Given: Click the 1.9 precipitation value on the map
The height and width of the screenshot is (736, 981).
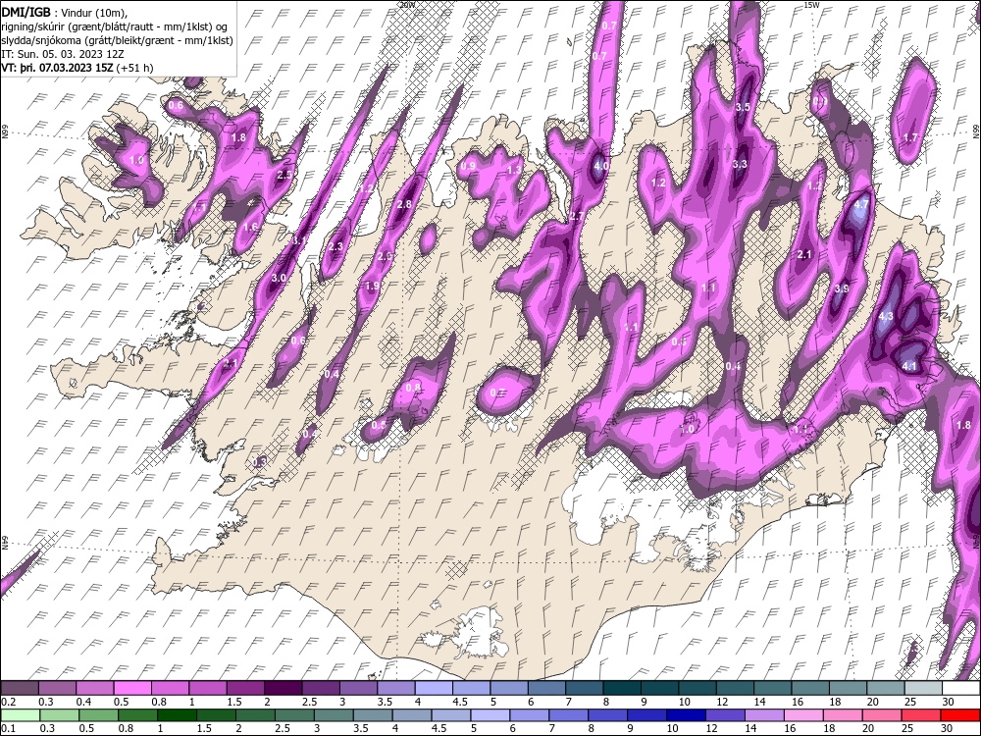Looking at the screenshot, I should (x=372, y=286).
